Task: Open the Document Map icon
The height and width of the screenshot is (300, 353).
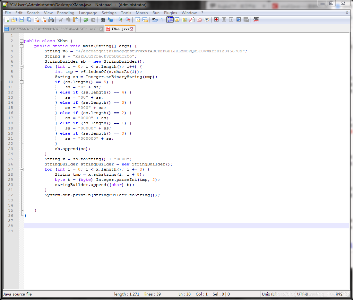Action: [185, 20]
